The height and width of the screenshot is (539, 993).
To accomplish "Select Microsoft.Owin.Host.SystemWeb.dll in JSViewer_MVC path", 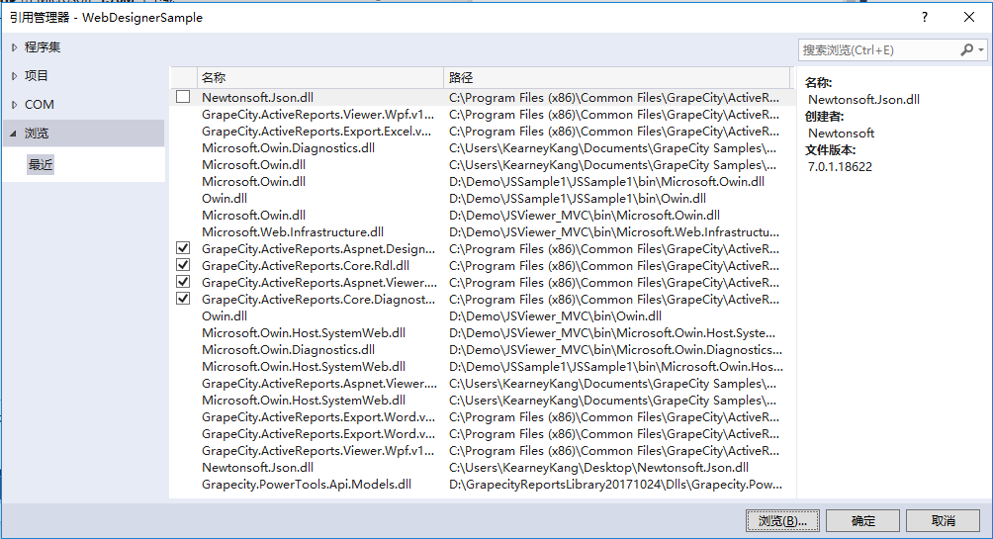I will click(484, 332).
